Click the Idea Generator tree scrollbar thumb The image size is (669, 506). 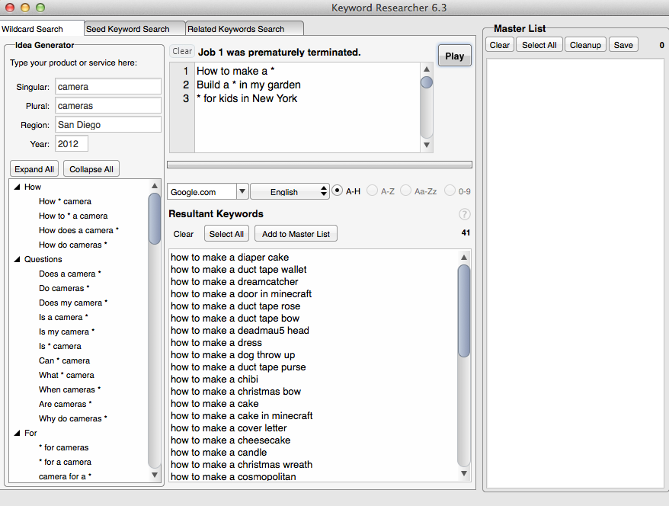[155, 219]
